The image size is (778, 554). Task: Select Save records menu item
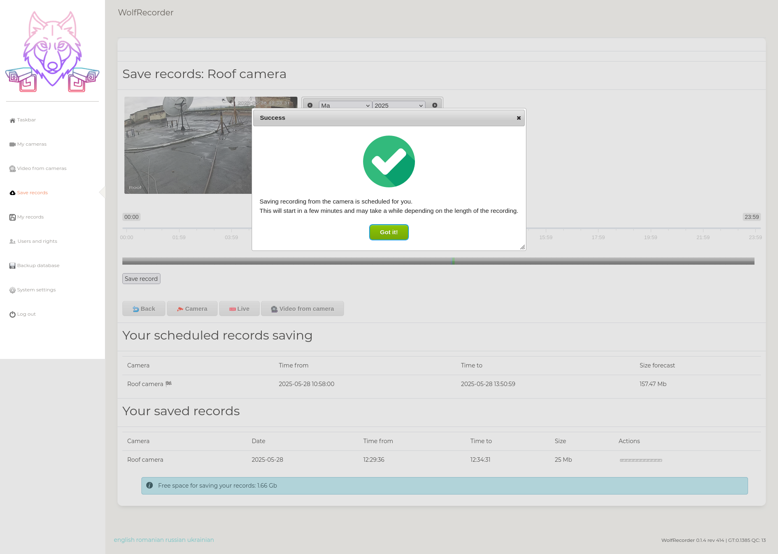(32, 193)
